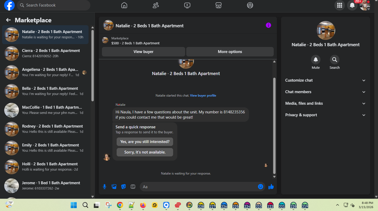
Task: Open MacCollie's 1 Bed 1 Bath conversation
Action: pyautogui.click(x=45, y=110)
